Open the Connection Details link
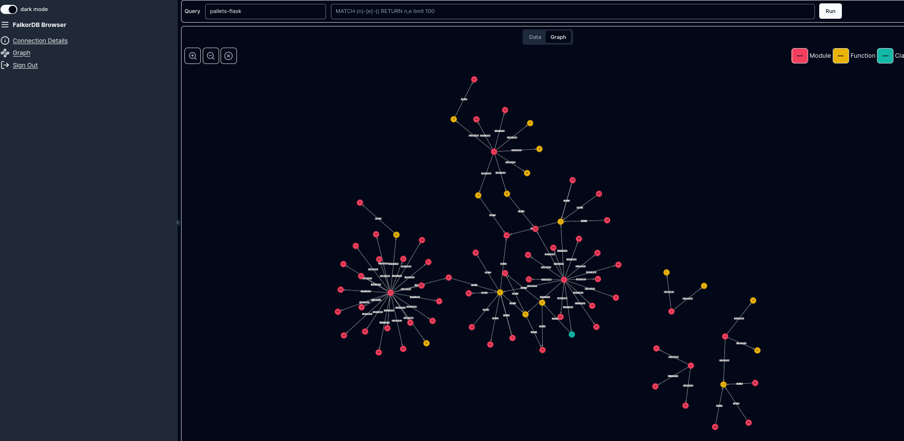904x441 pixels. tap(40, 40)
